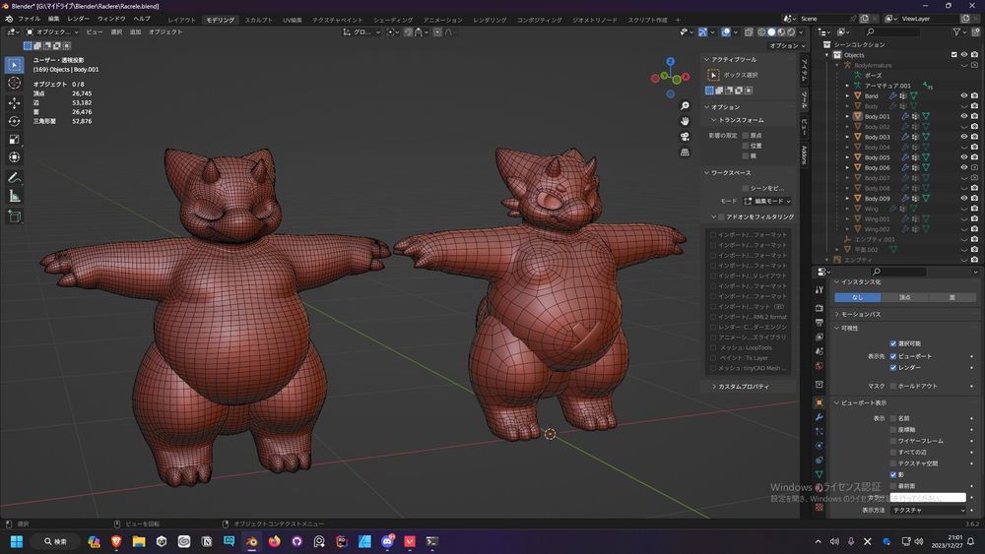Select rendered viewport shading mode
985x554 pixels.
coord(792,32)
